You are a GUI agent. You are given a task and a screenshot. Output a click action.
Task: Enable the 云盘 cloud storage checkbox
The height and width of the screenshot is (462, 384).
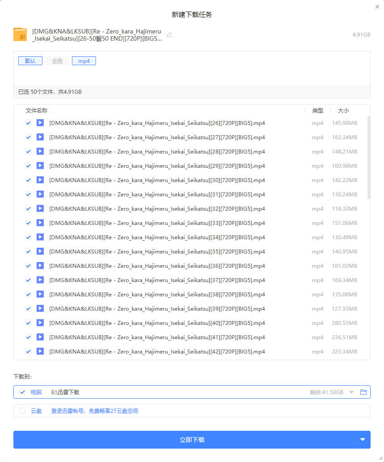pos(22,411)
